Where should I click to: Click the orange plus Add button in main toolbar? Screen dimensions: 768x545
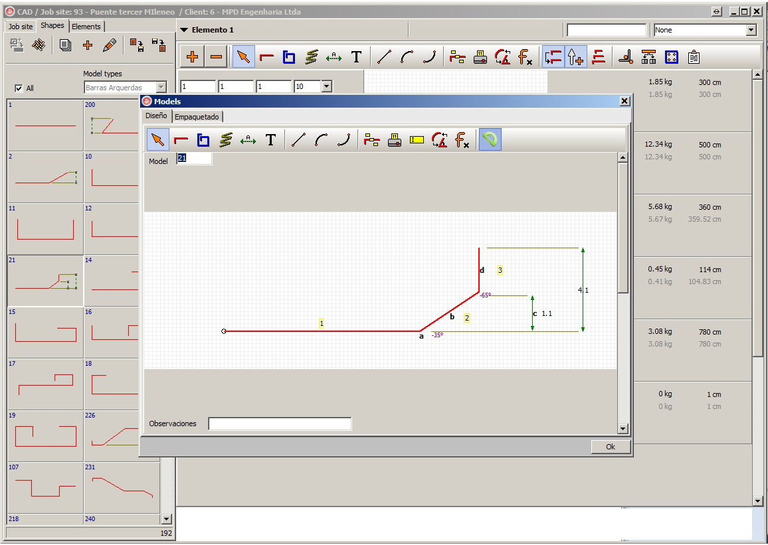click(192, 56)
